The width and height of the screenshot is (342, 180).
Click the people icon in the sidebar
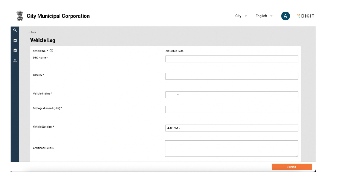pos(15,61)
